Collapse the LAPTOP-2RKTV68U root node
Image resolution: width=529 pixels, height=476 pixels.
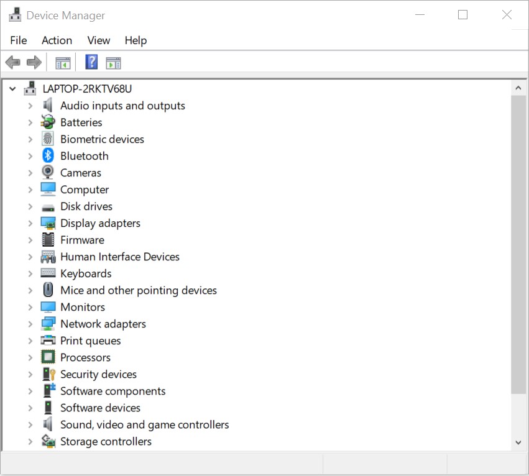coord(12,88)
